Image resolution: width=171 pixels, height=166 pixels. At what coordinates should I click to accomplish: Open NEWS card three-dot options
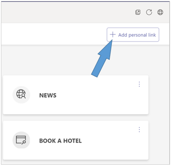139,84
